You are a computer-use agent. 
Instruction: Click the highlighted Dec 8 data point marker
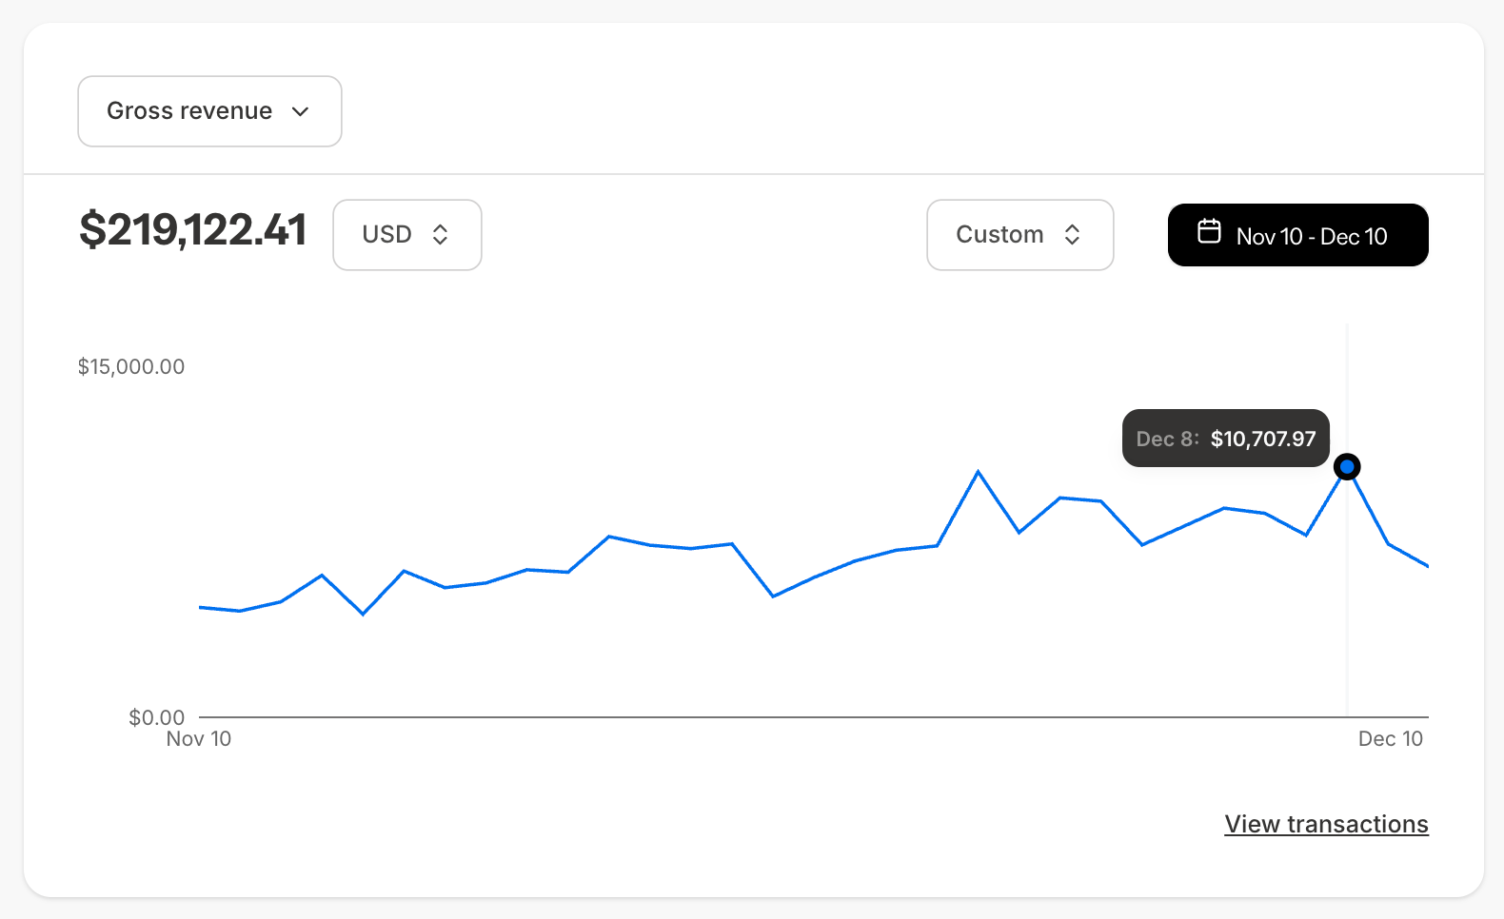[1347, 466]
